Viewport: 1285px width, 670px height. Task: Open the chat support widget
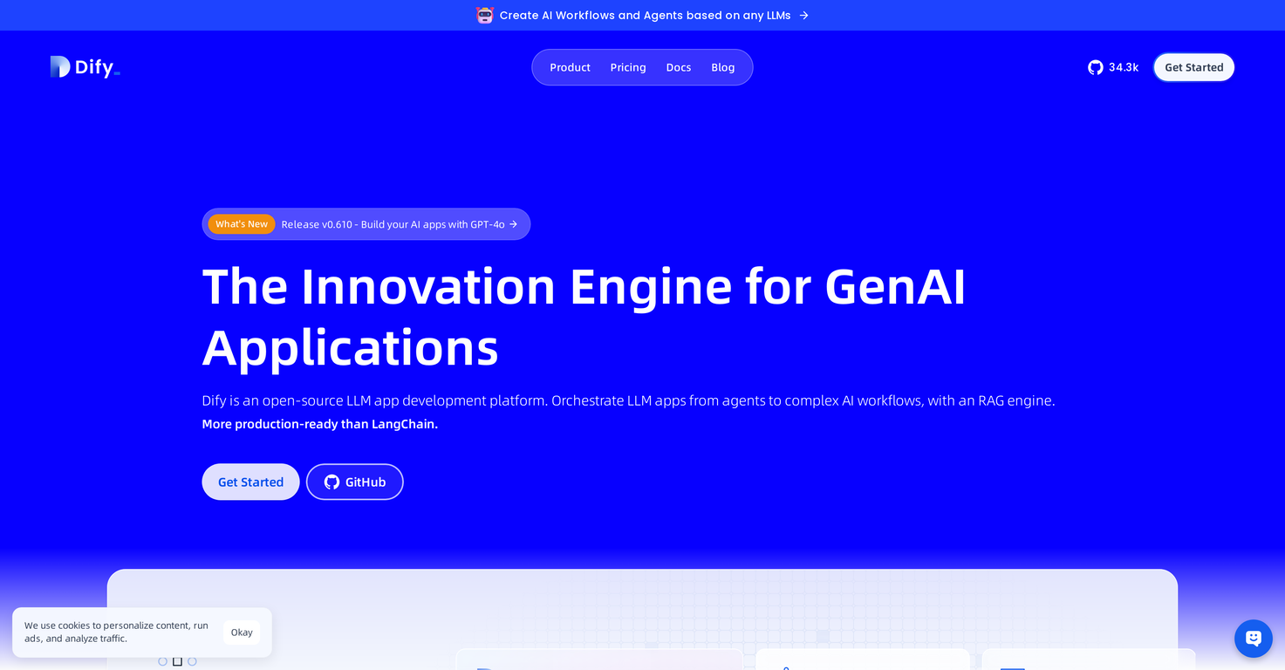click(x=1253, y=639)
